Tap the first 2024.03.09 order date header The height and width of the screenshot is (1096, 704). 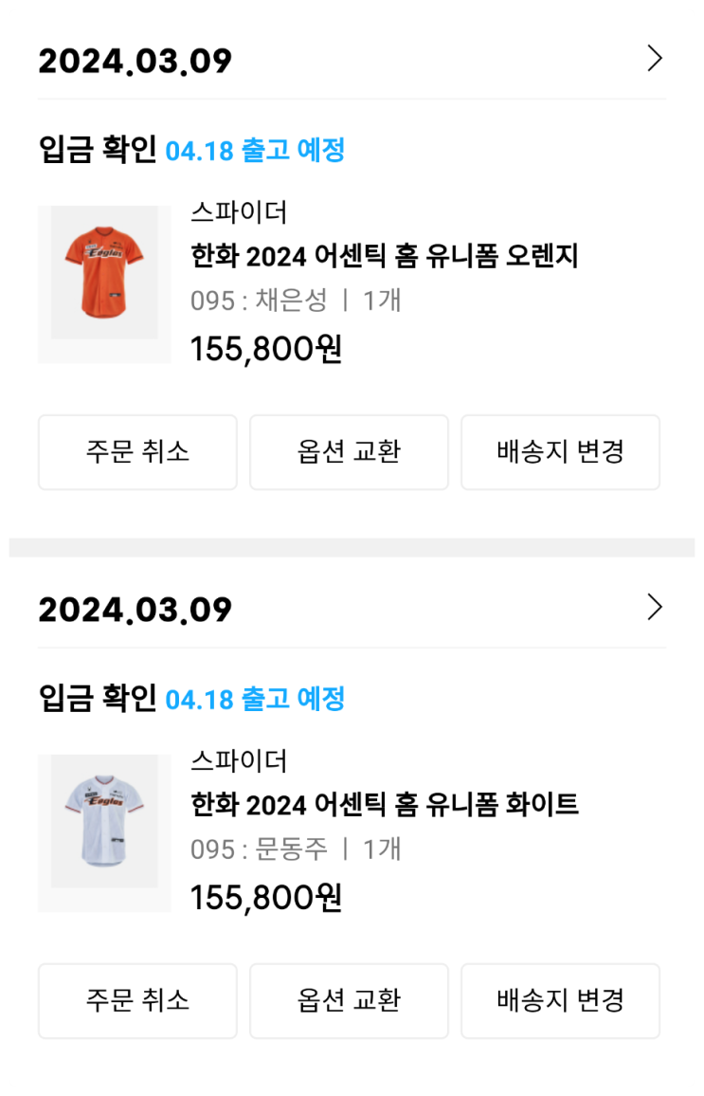click(135, 62)
